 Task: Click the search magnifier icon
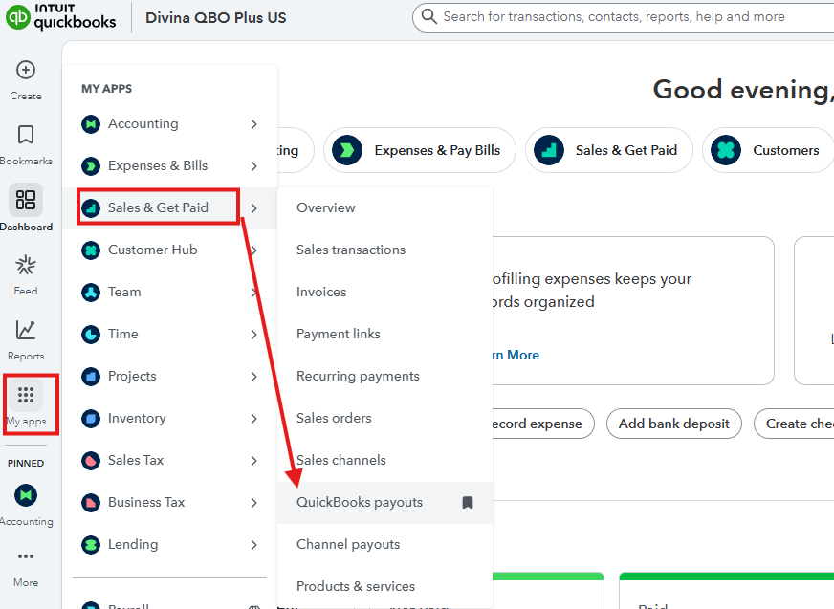pyautogui.click(x=428, y=16)
